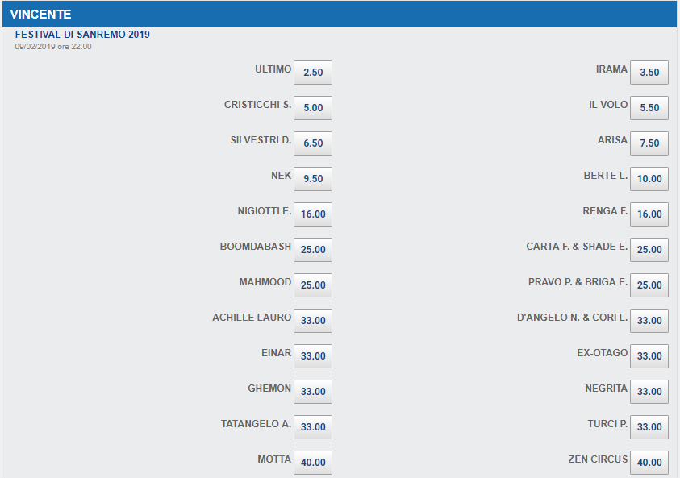Viewport: 680px width, 478px height.
Task: Select RENGA F. odds of 16.00
Action: click(649, 214)
